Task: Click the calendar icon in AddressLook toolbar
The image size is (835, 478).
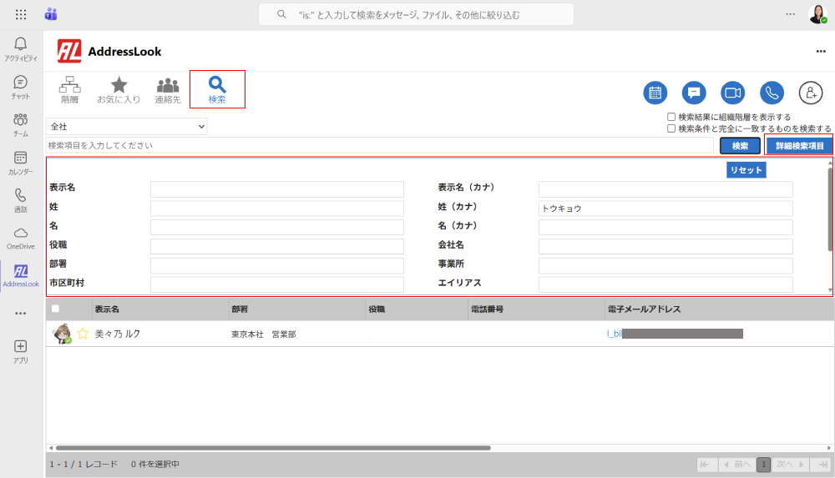Action: 655,93
